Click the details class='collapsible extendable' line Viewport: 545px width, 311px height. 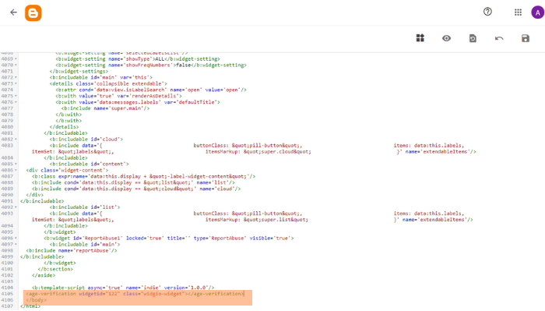[x=108, y=84]
